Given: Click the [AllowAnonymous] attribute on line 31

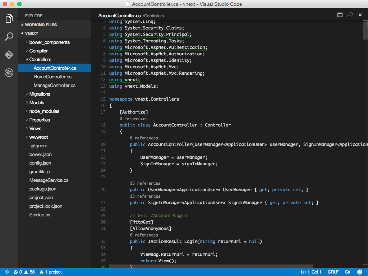Looking at the screenshot, I should pyautogui.click(x=151, y=229).
